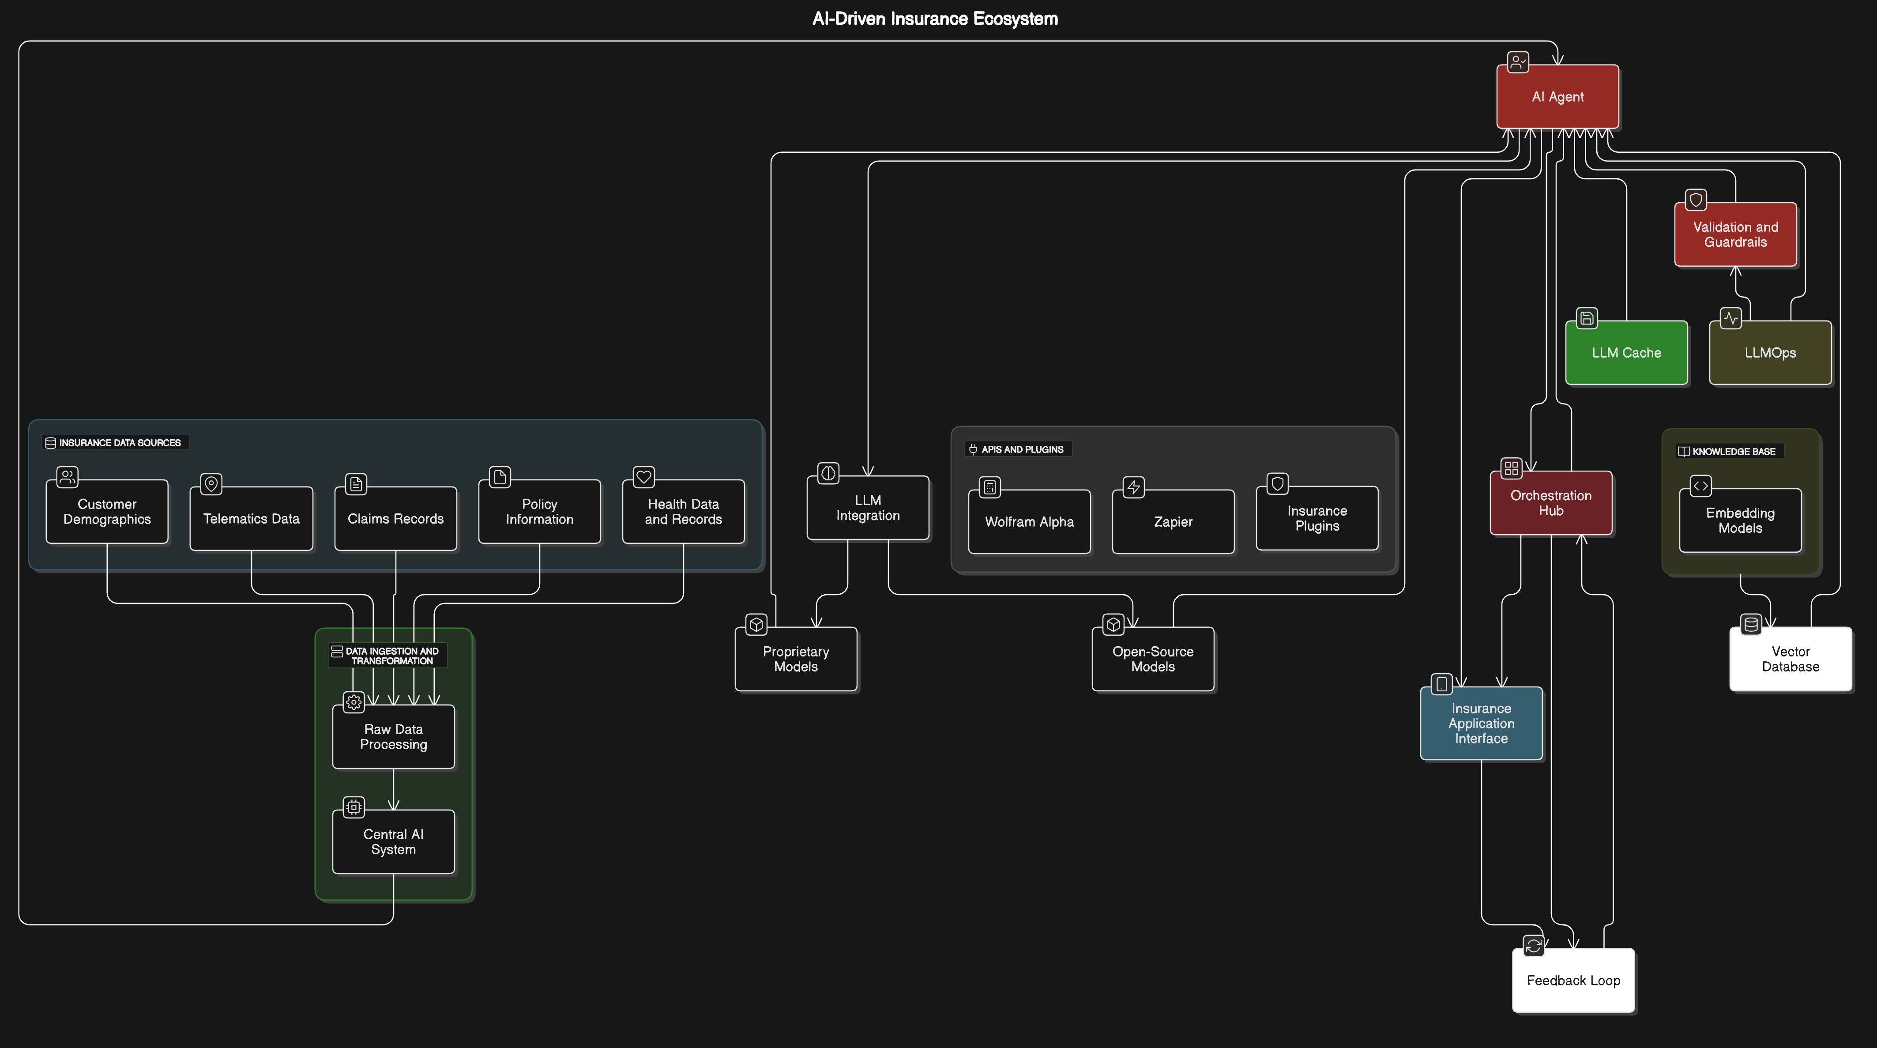Click the code brackets icon on Embedding Models
Image resolution: width=1877 pixels, height=1048 pixels.
coord(1700,486)
